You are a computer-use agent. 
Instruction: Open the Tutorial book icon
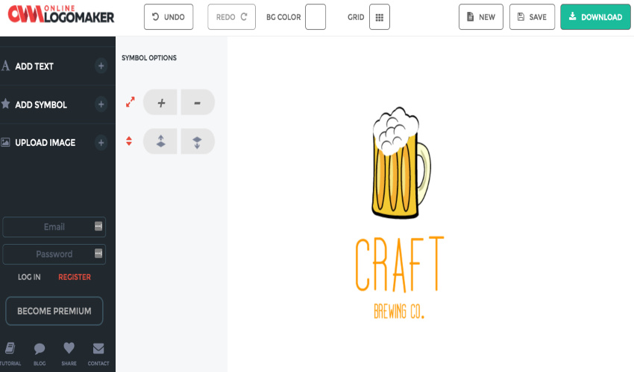tap(10, 348)
